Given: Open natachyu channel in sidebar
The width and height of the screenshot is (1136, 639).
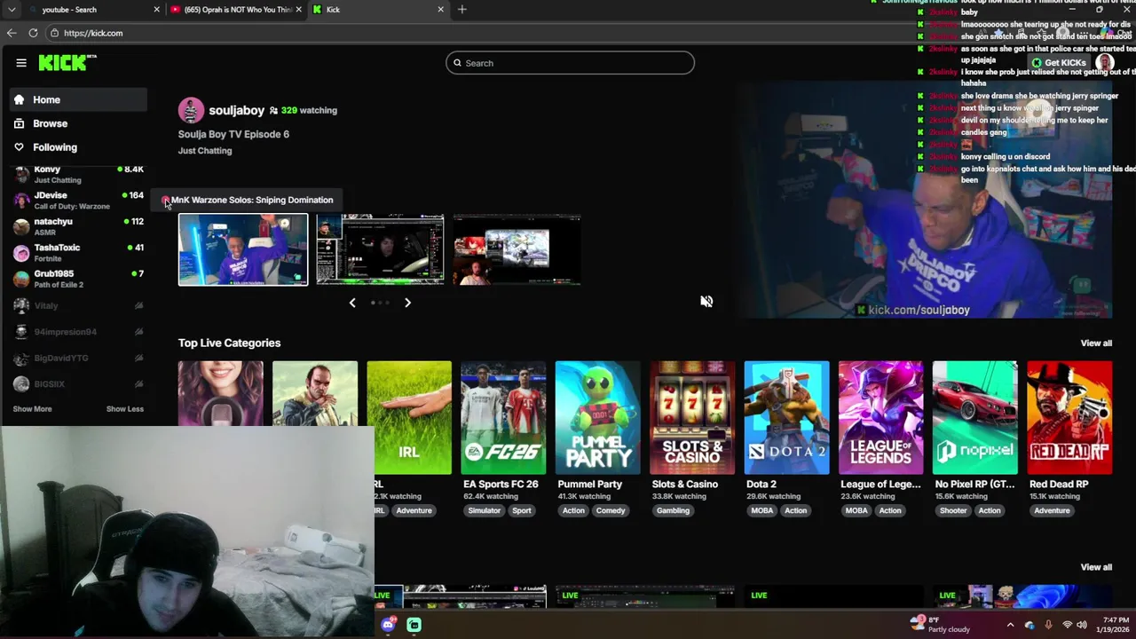Looking at the screenshot, I should (78, 226).
